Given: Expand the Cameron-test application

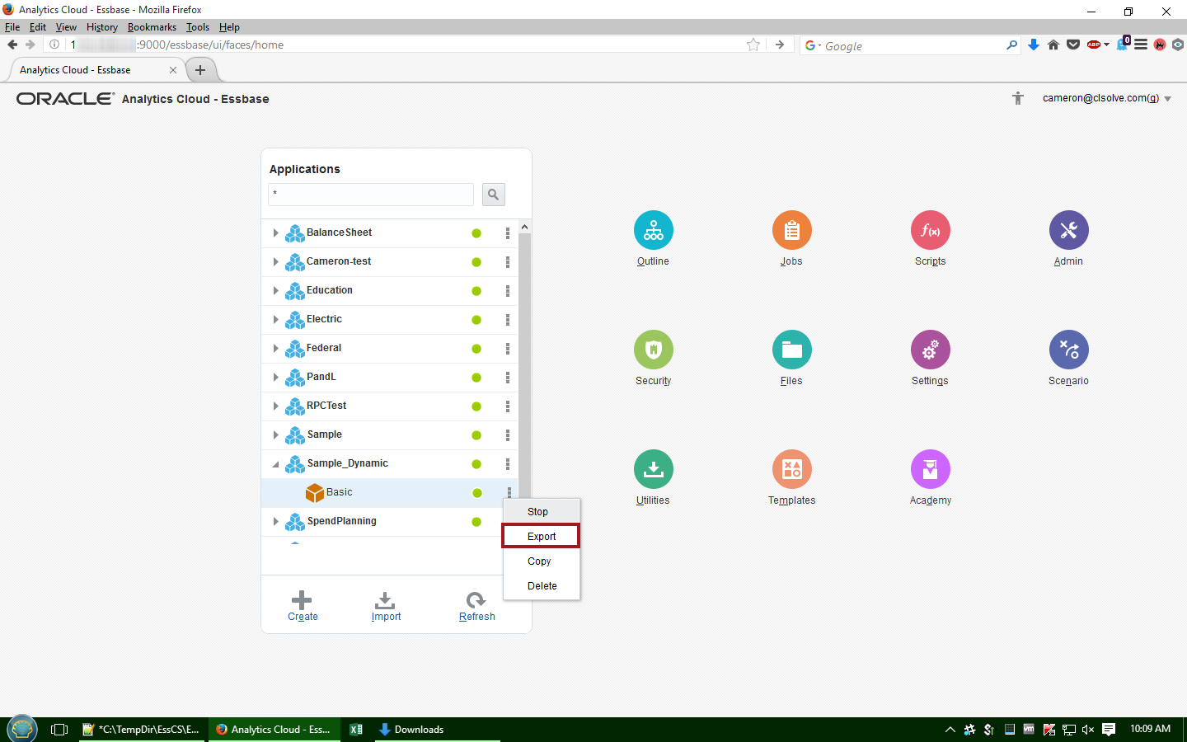Looking at the screenshot, I should tap(275, 262).
